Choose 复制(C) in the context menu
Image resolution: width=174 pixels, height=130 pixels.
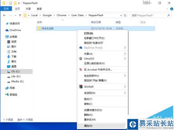click(103, 104)
